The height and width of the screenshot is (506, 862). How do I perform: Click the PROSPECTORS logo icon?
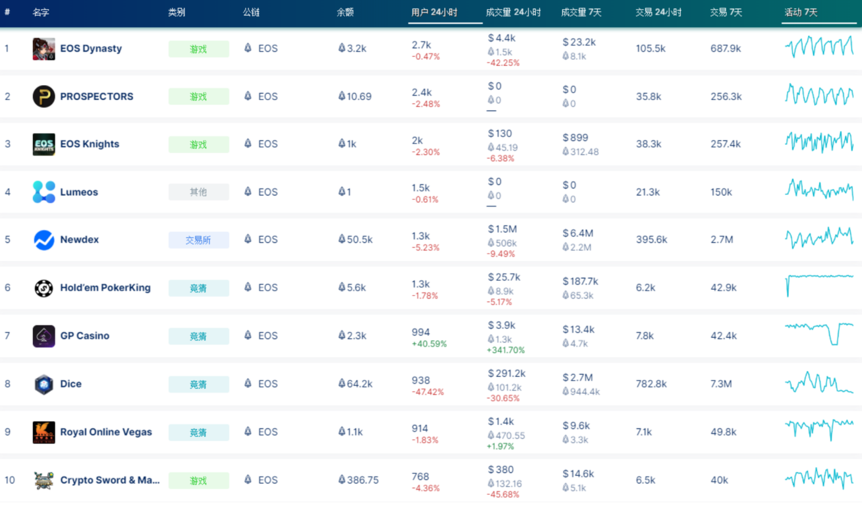tap(44, 96)
